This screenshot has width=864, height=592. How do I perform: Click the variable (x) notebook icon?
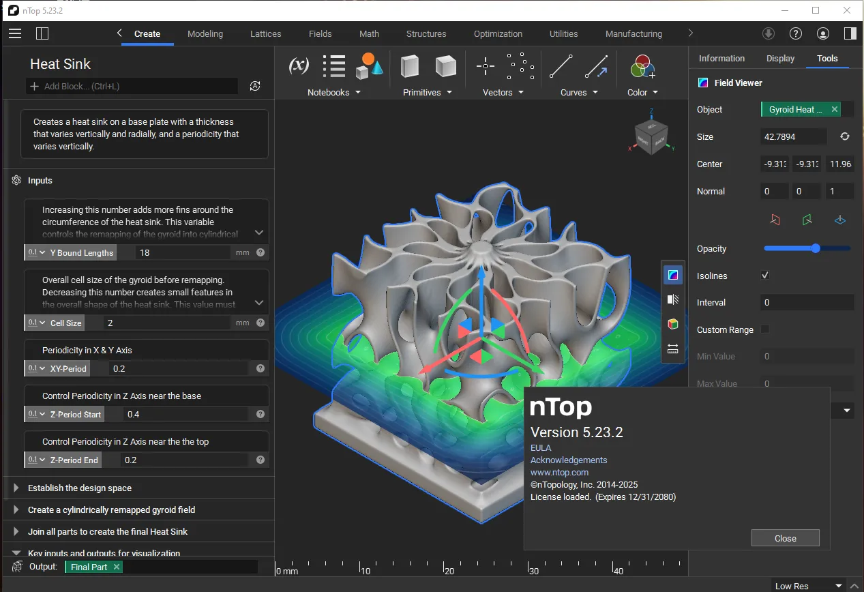click(x=299, y=65)
